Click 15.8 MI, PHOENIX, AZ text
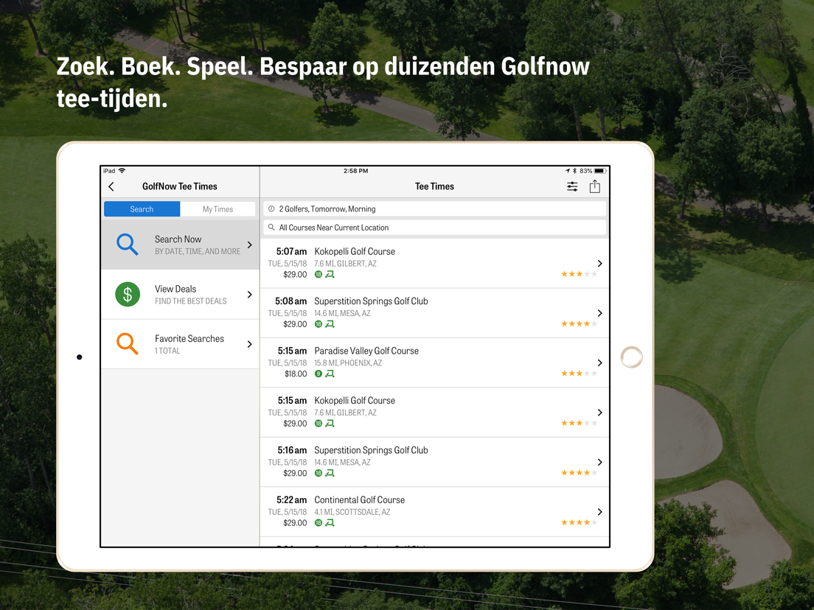The height and width of the screenshot is (610, 814). [x=348, y=363]
